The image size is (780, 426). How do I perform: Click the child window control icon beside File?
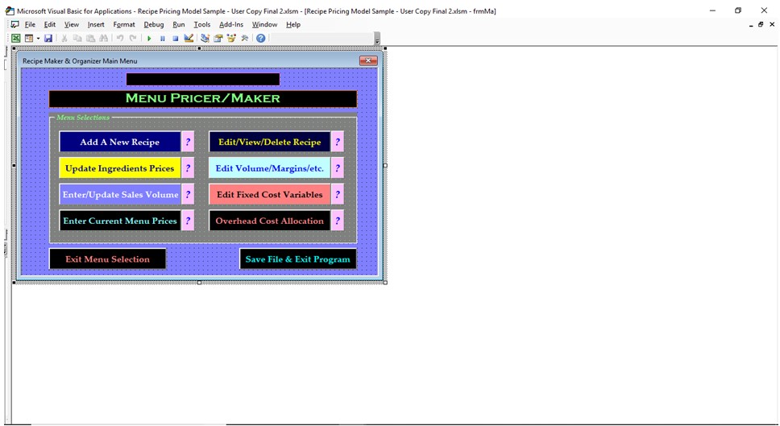[x=15, y=24]
